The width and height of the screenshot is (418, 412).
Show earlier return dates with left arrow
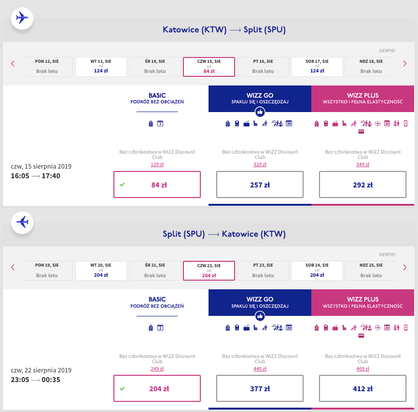click(13, 268)
